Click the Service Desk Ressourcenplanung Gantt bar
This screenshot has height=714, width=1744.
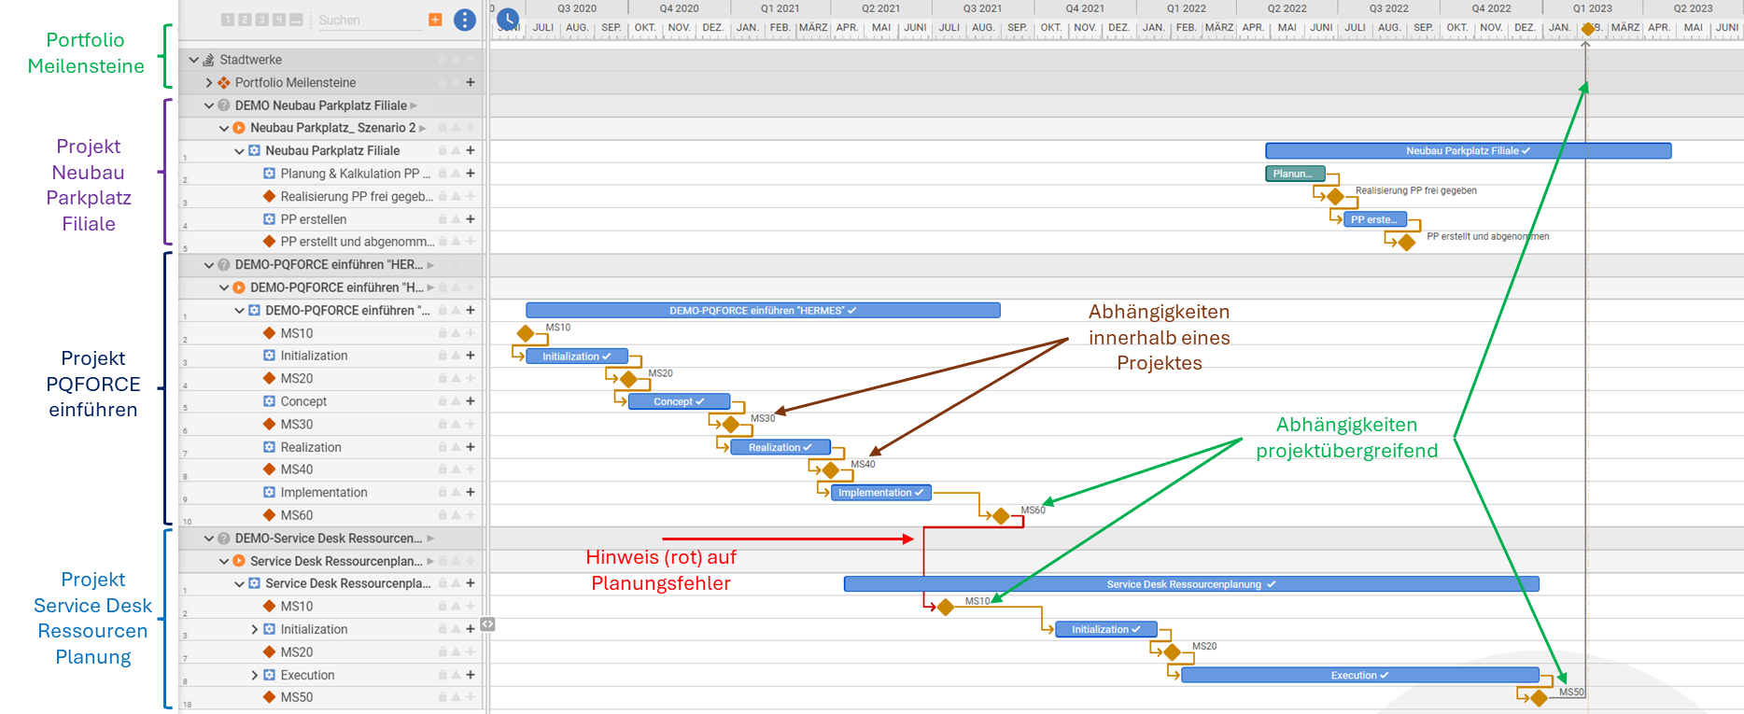[1190, 584]
